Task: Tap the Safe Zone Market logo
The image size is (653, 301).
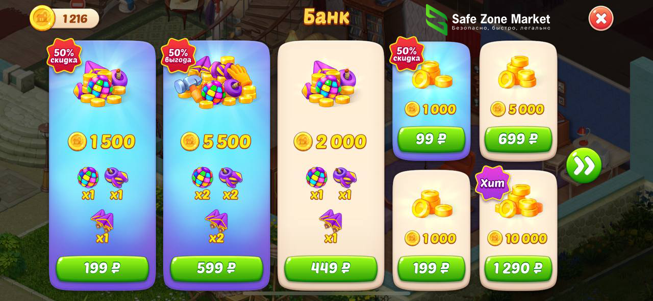Action: click(x=488, y=19)
